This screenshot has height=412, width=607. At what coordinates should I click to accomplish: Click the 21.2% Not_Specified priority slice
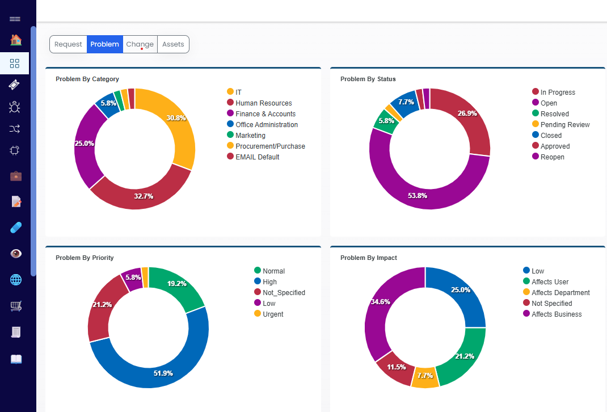(x=102, y=305)
